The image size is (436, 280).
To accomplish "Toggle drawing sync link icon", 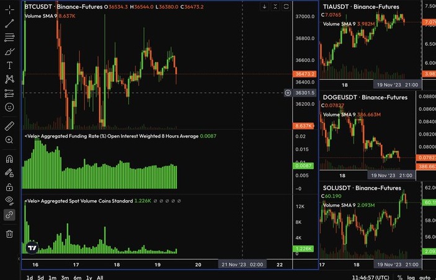I will click(x=9, y=215).
